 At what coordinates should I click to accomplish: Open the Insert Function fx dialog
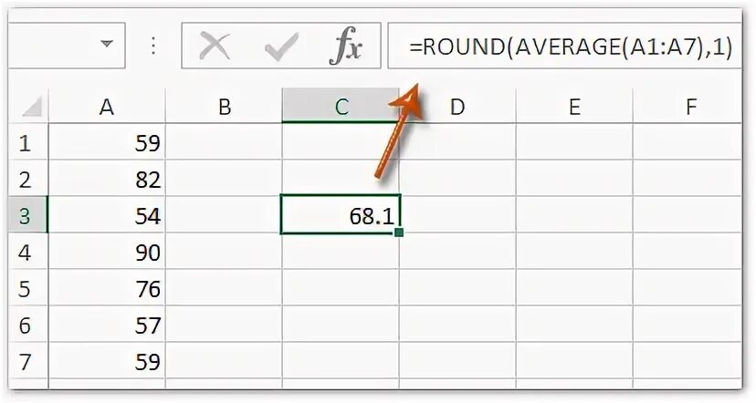tap(345, 47)
